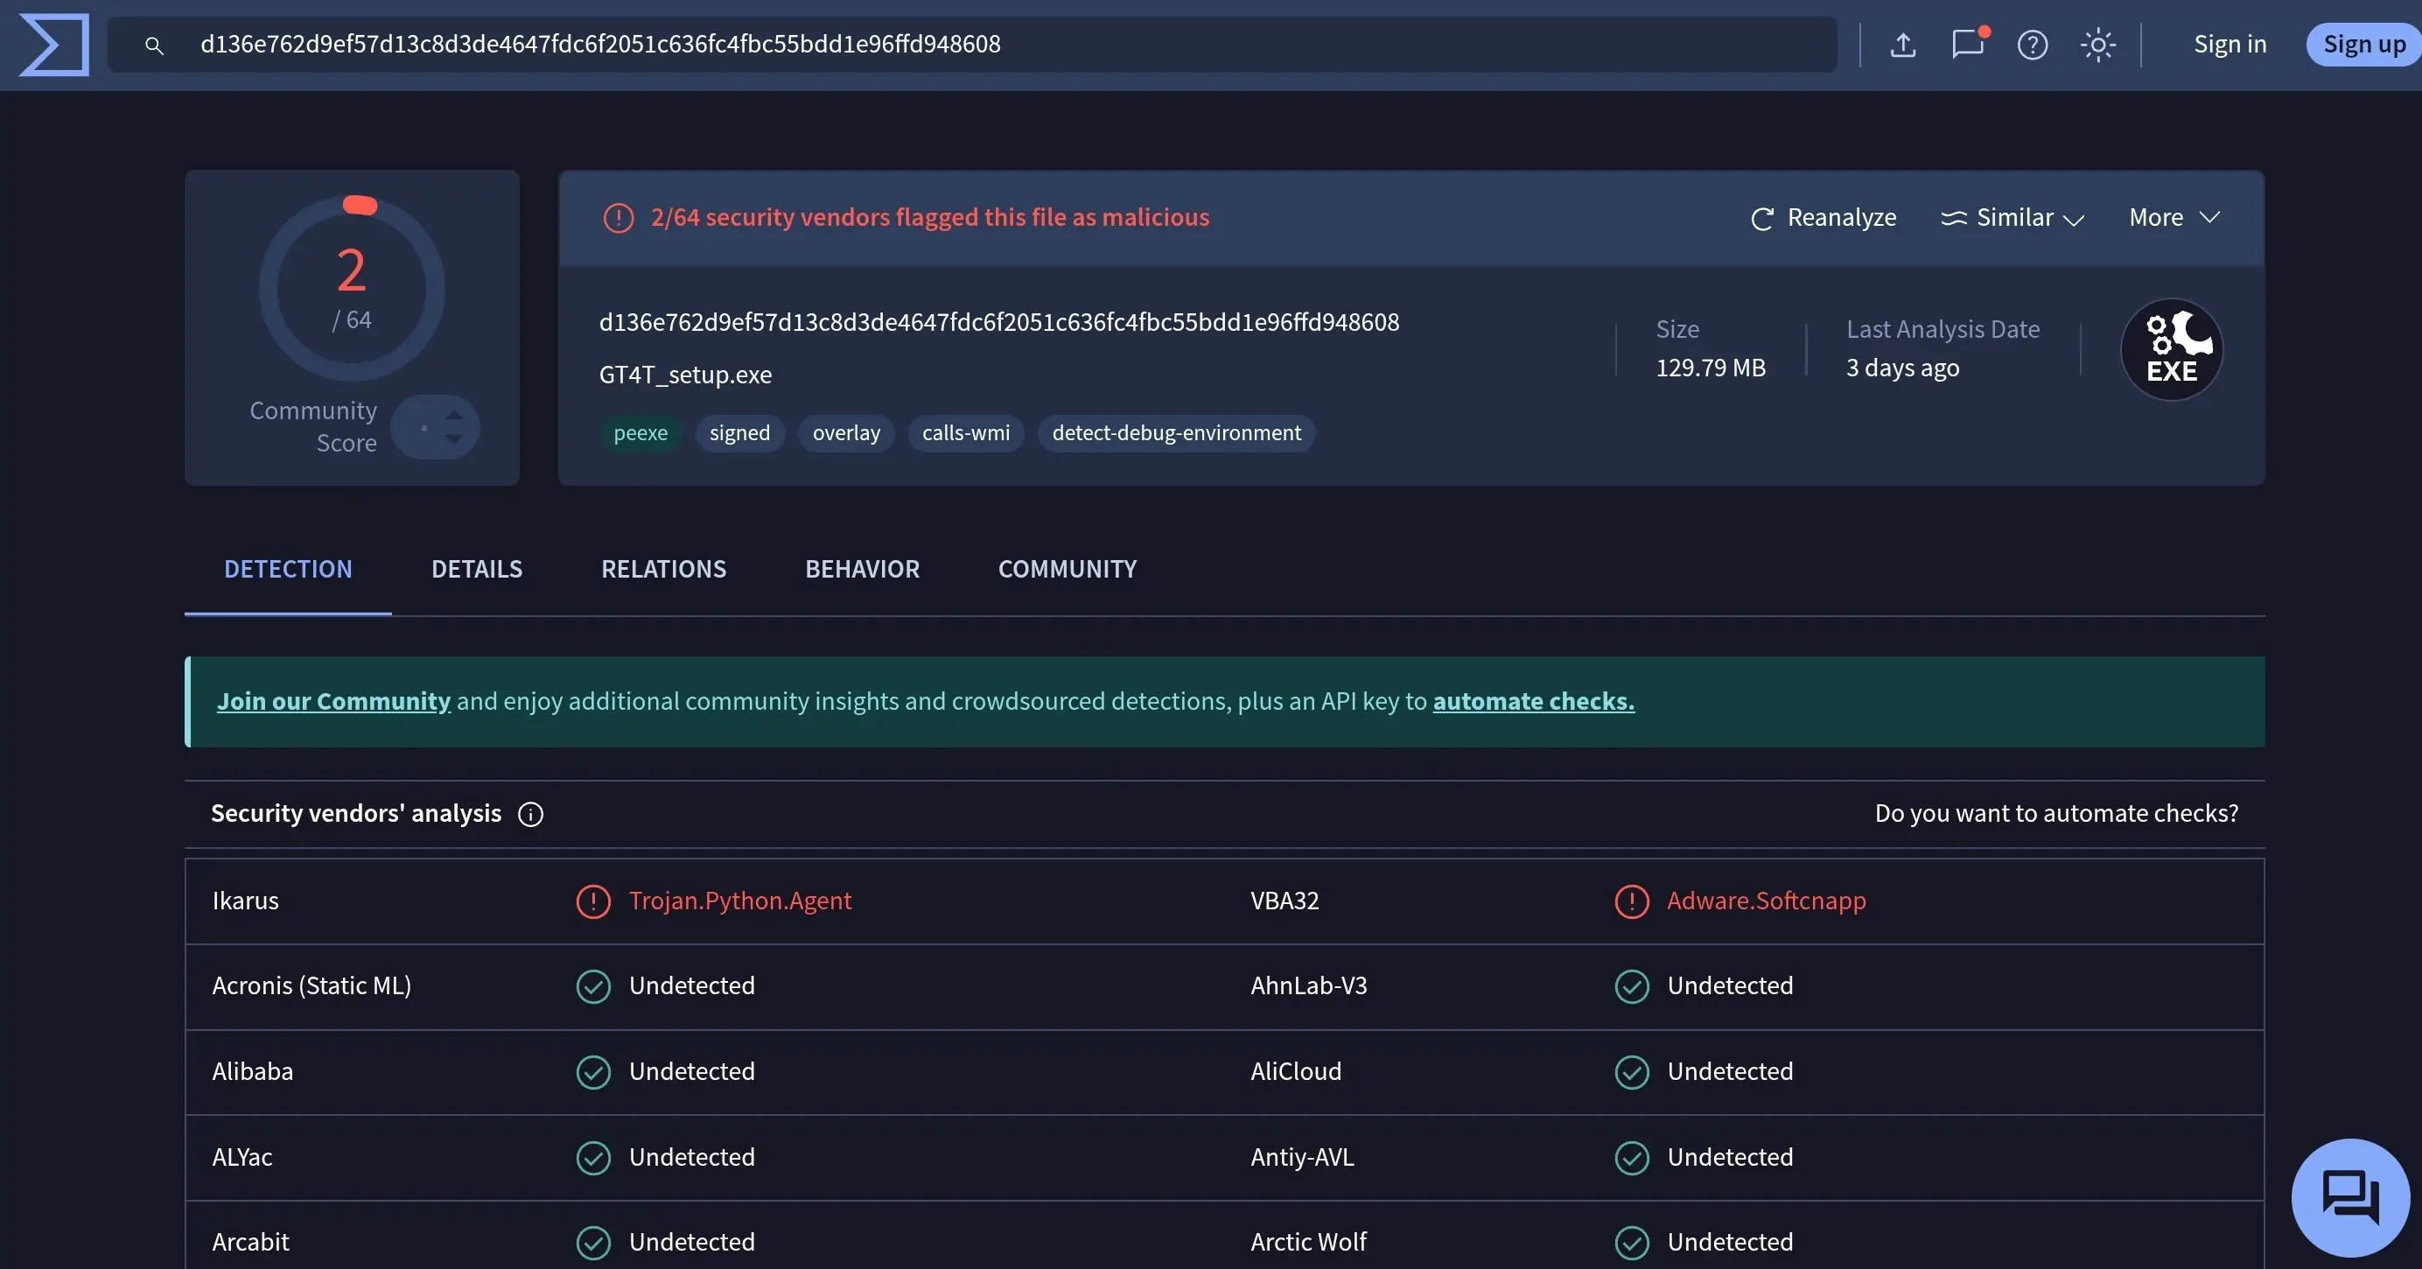Open the BEHAVIOR tab

[862, 569]
